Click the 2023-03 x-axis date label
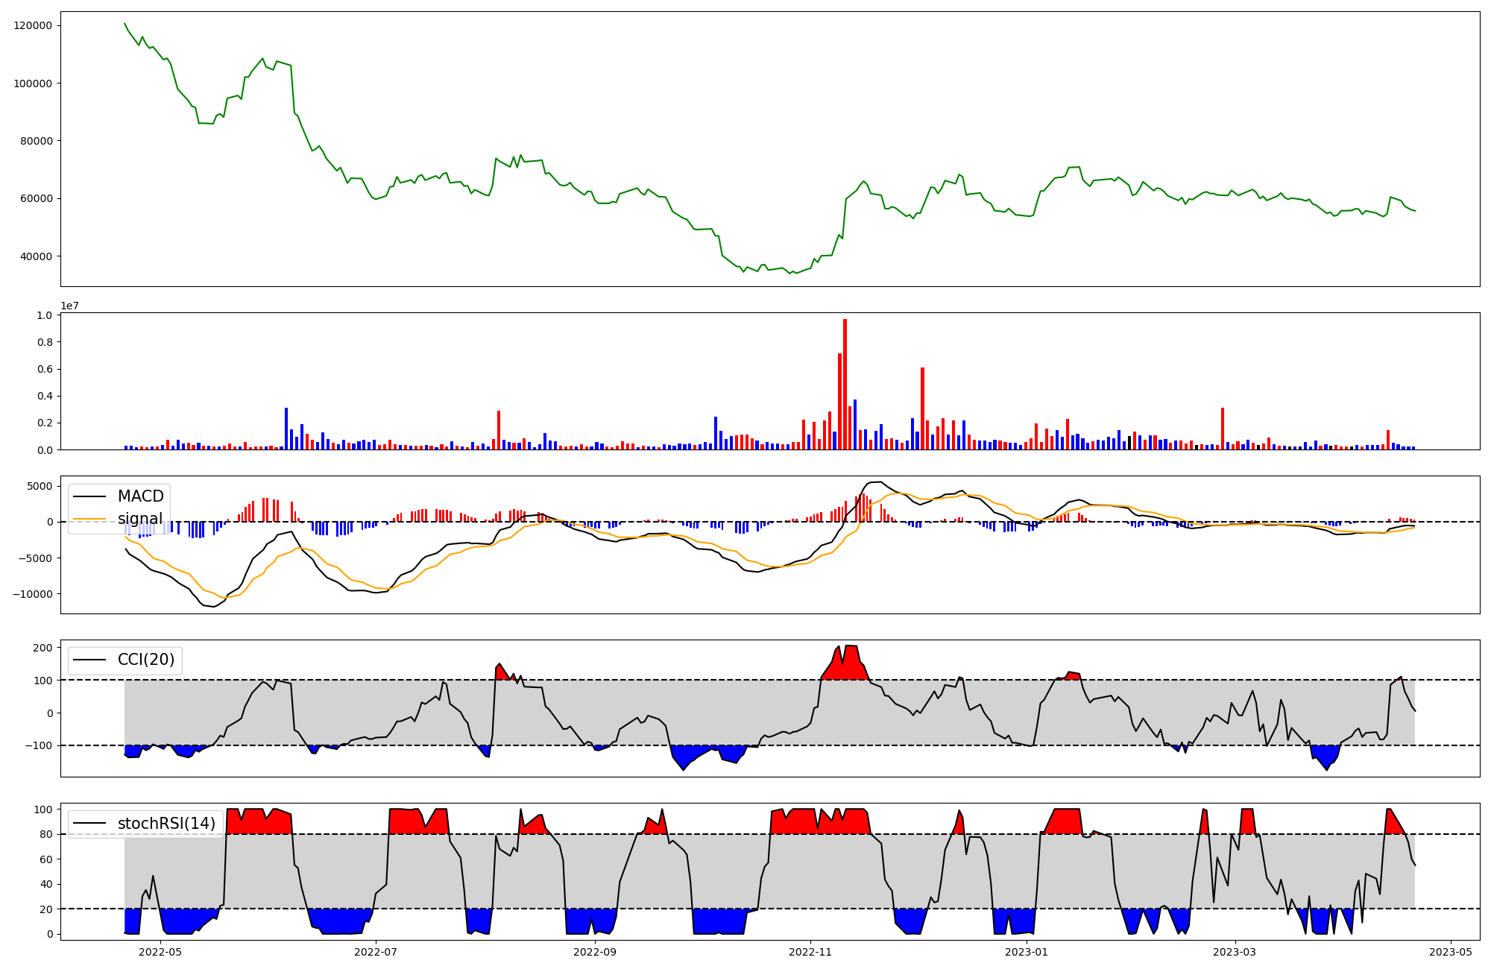Screen dimensions: 1491x969 tap(1235, 952)
